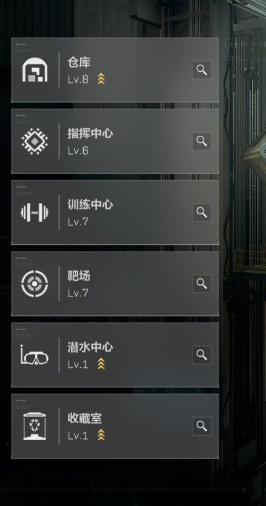
Task: Select the 仓库 facility title
Action: (x=79, y=62)
